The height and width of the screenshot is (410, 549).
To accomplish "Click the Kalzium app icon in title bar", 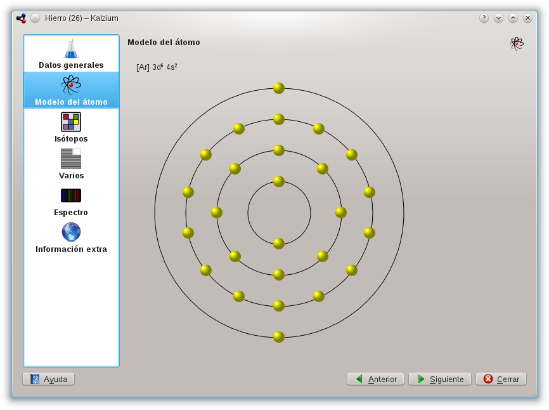I will [x=21, y=18].
